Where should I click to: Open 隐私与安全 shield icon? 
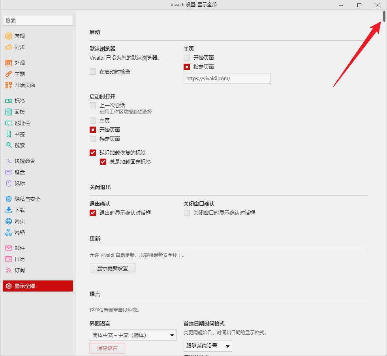pos(9,199)
